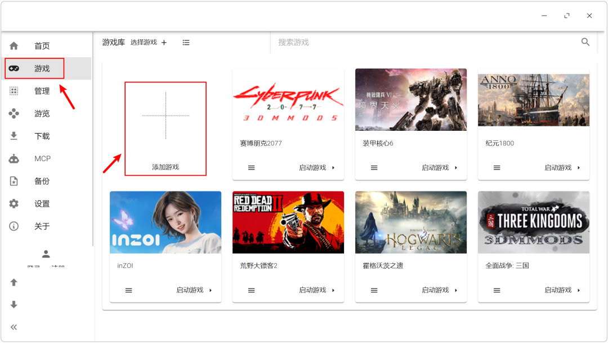The width and height of the screenshot is (608, 343).
Task: Click the Three Kingdoms cover image
Action: pos(534,222)
